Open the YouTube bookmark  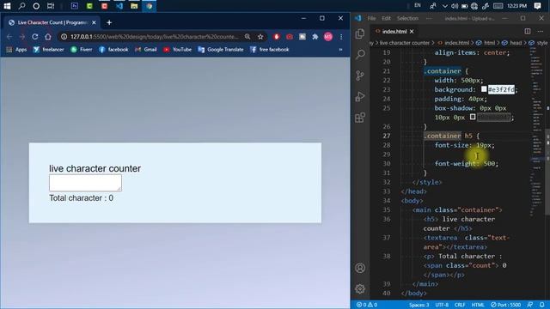(x=178, y=50)
